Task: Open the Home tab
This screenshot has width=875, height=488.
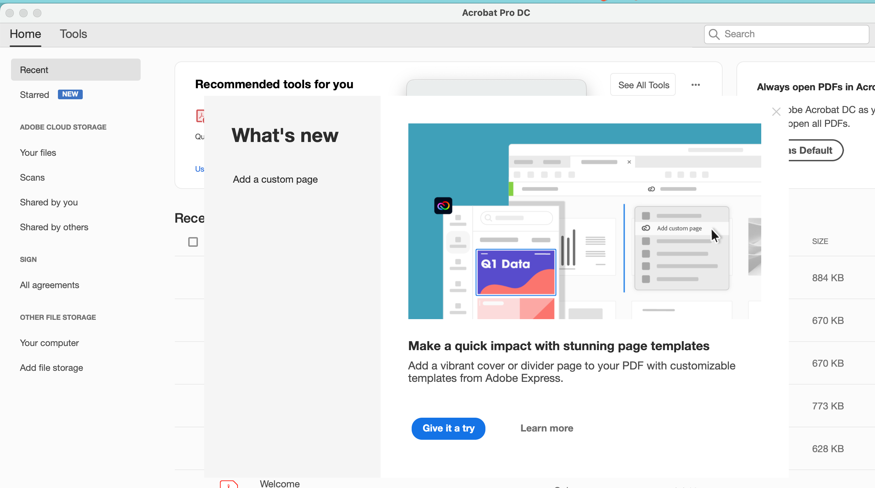Action: [x=25, y=34]
